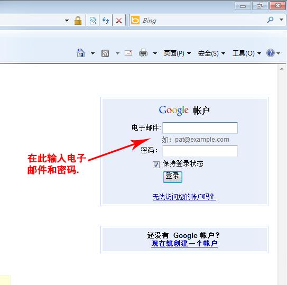Open the print options dropdown arrow
Image resolution: width=287 pixels, height=285 pixels.
pos(155,53)
